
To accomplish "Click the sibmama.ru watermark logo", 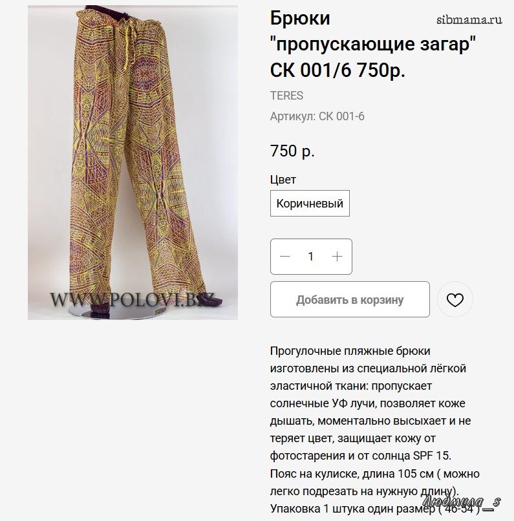I will coord(469,19).
